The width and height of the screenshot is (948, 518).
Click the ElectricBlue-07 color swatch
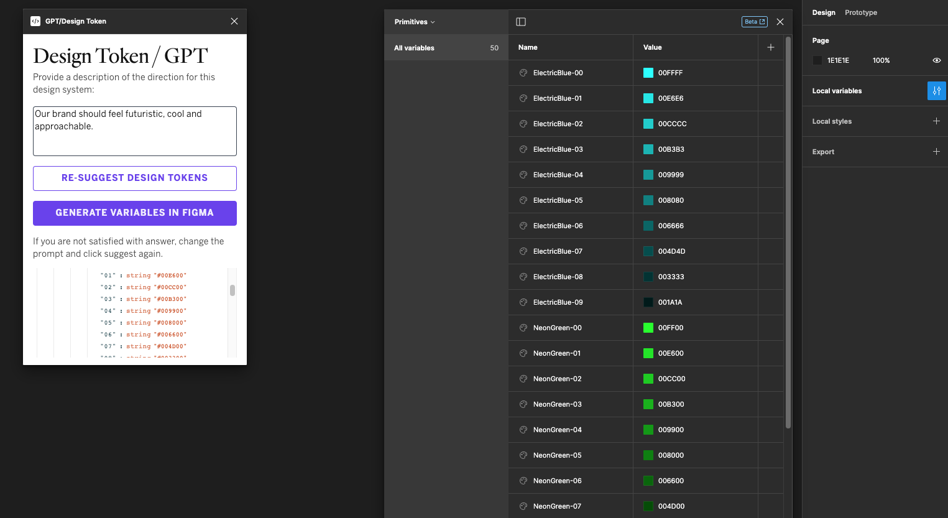point(648,251)
